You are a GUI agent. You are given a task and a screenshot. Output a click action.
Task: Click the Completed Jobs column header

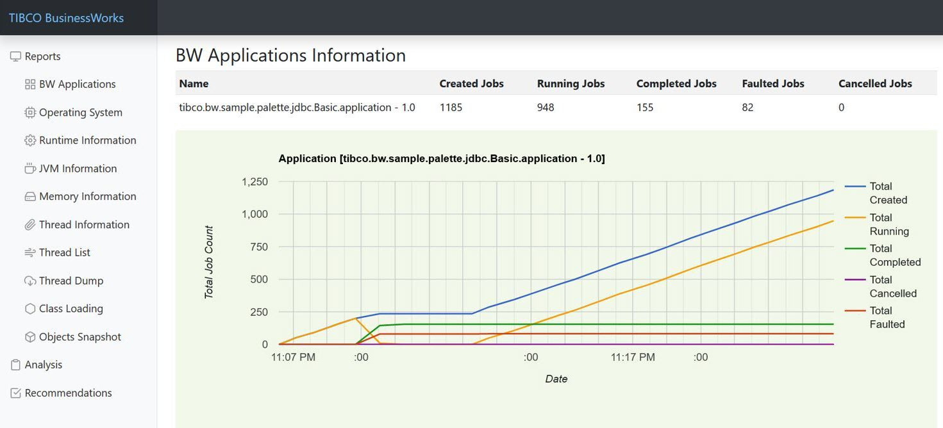676,84
